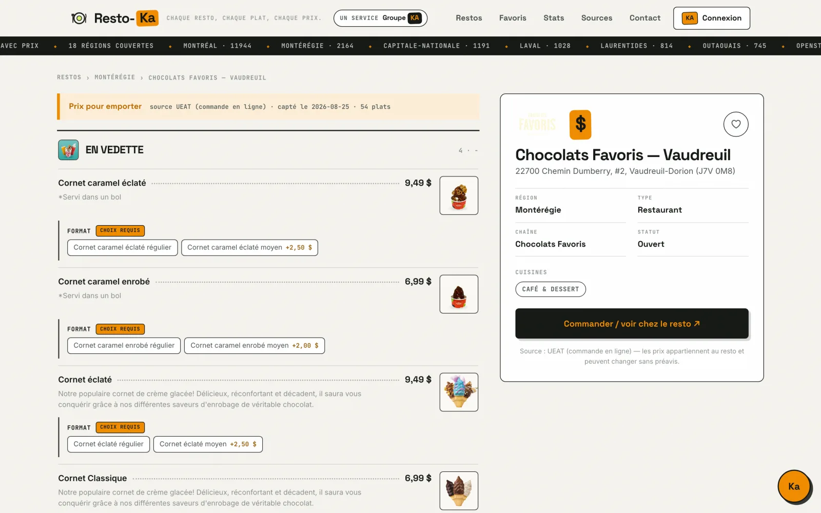Open Cornet caramel éclaté photo thumbnail
Screen dimensions: 821x513
coord(459,195)
